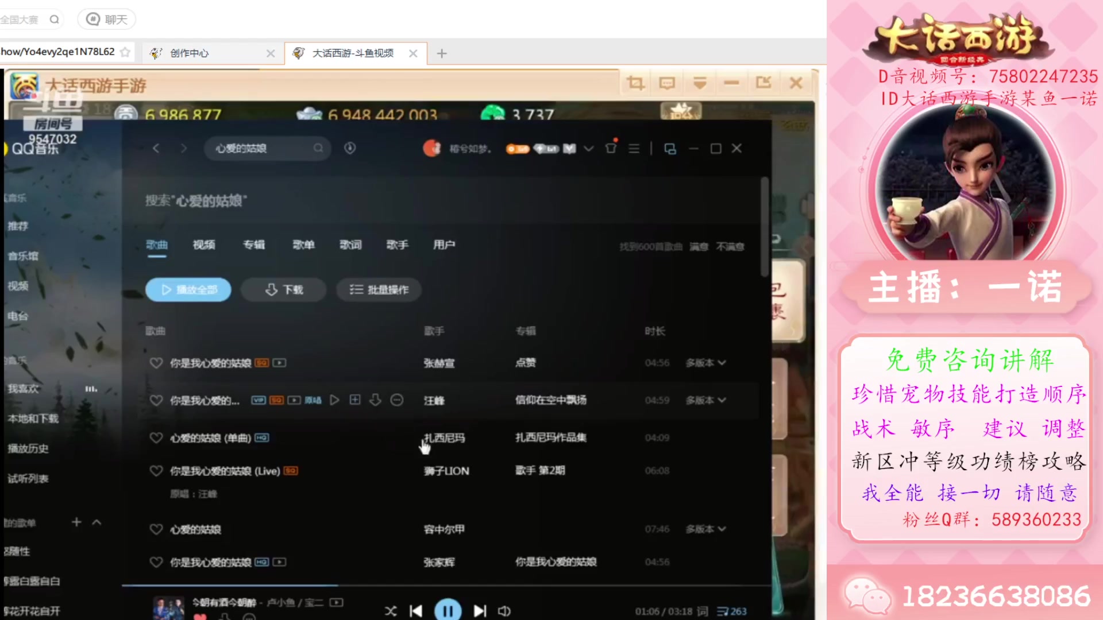Image resolution: width=1103 pixels, height=620 pixels.
Task: Skip to next track
Action: pos(480,611)
